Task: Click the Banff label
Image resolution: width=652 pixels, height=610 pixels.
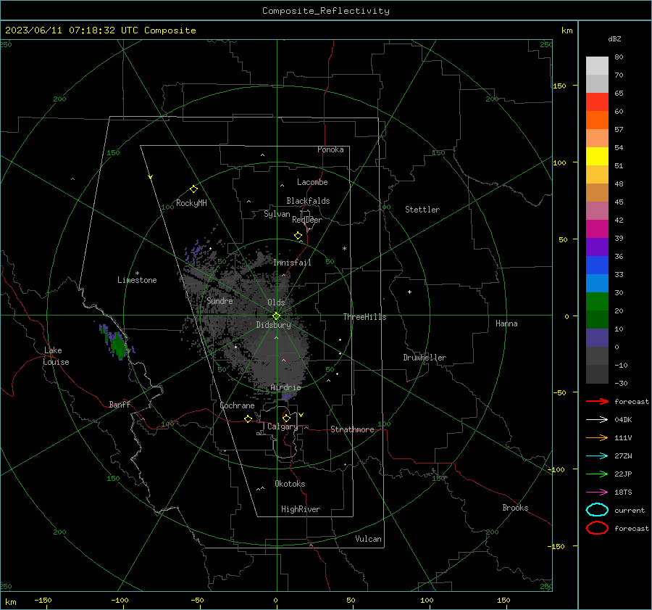Action: (120, 404)
